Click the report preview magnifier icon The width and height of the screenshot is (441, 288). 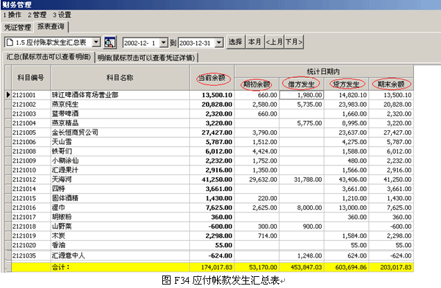tap(110, 43)
